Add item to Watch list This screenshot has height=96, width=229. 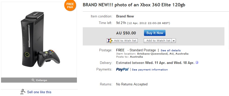[x=158, y=41]
